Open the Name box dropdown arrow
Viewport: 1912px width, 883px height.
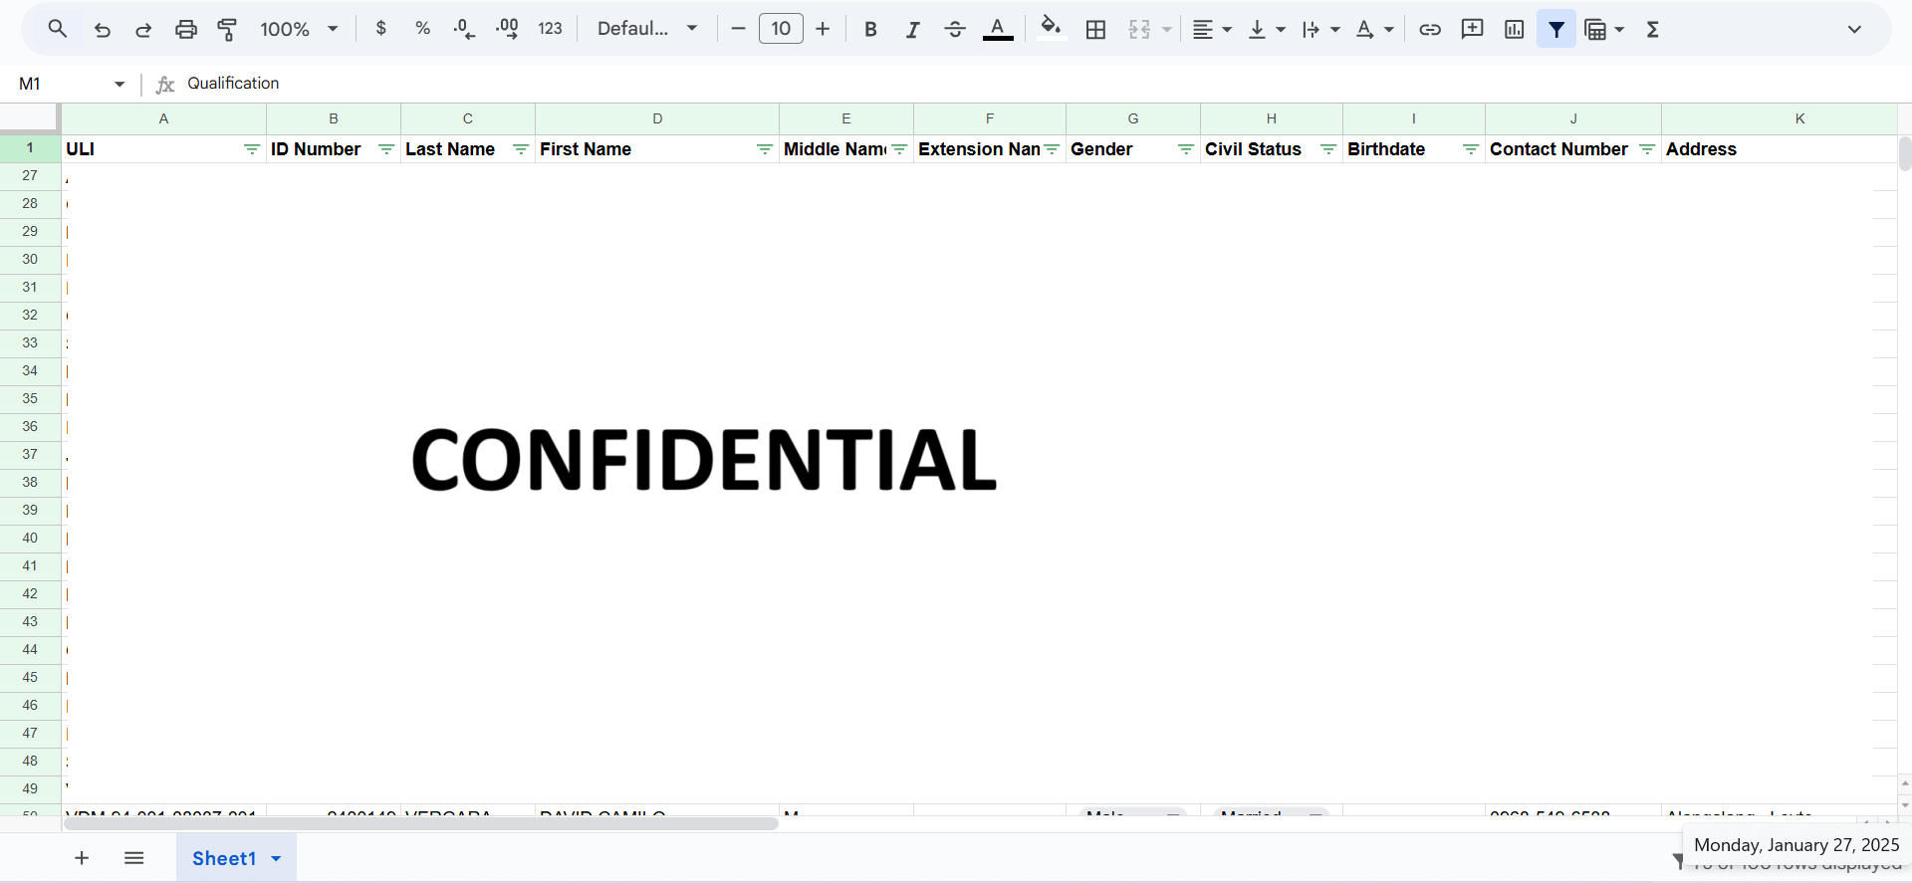coord(119,84)
